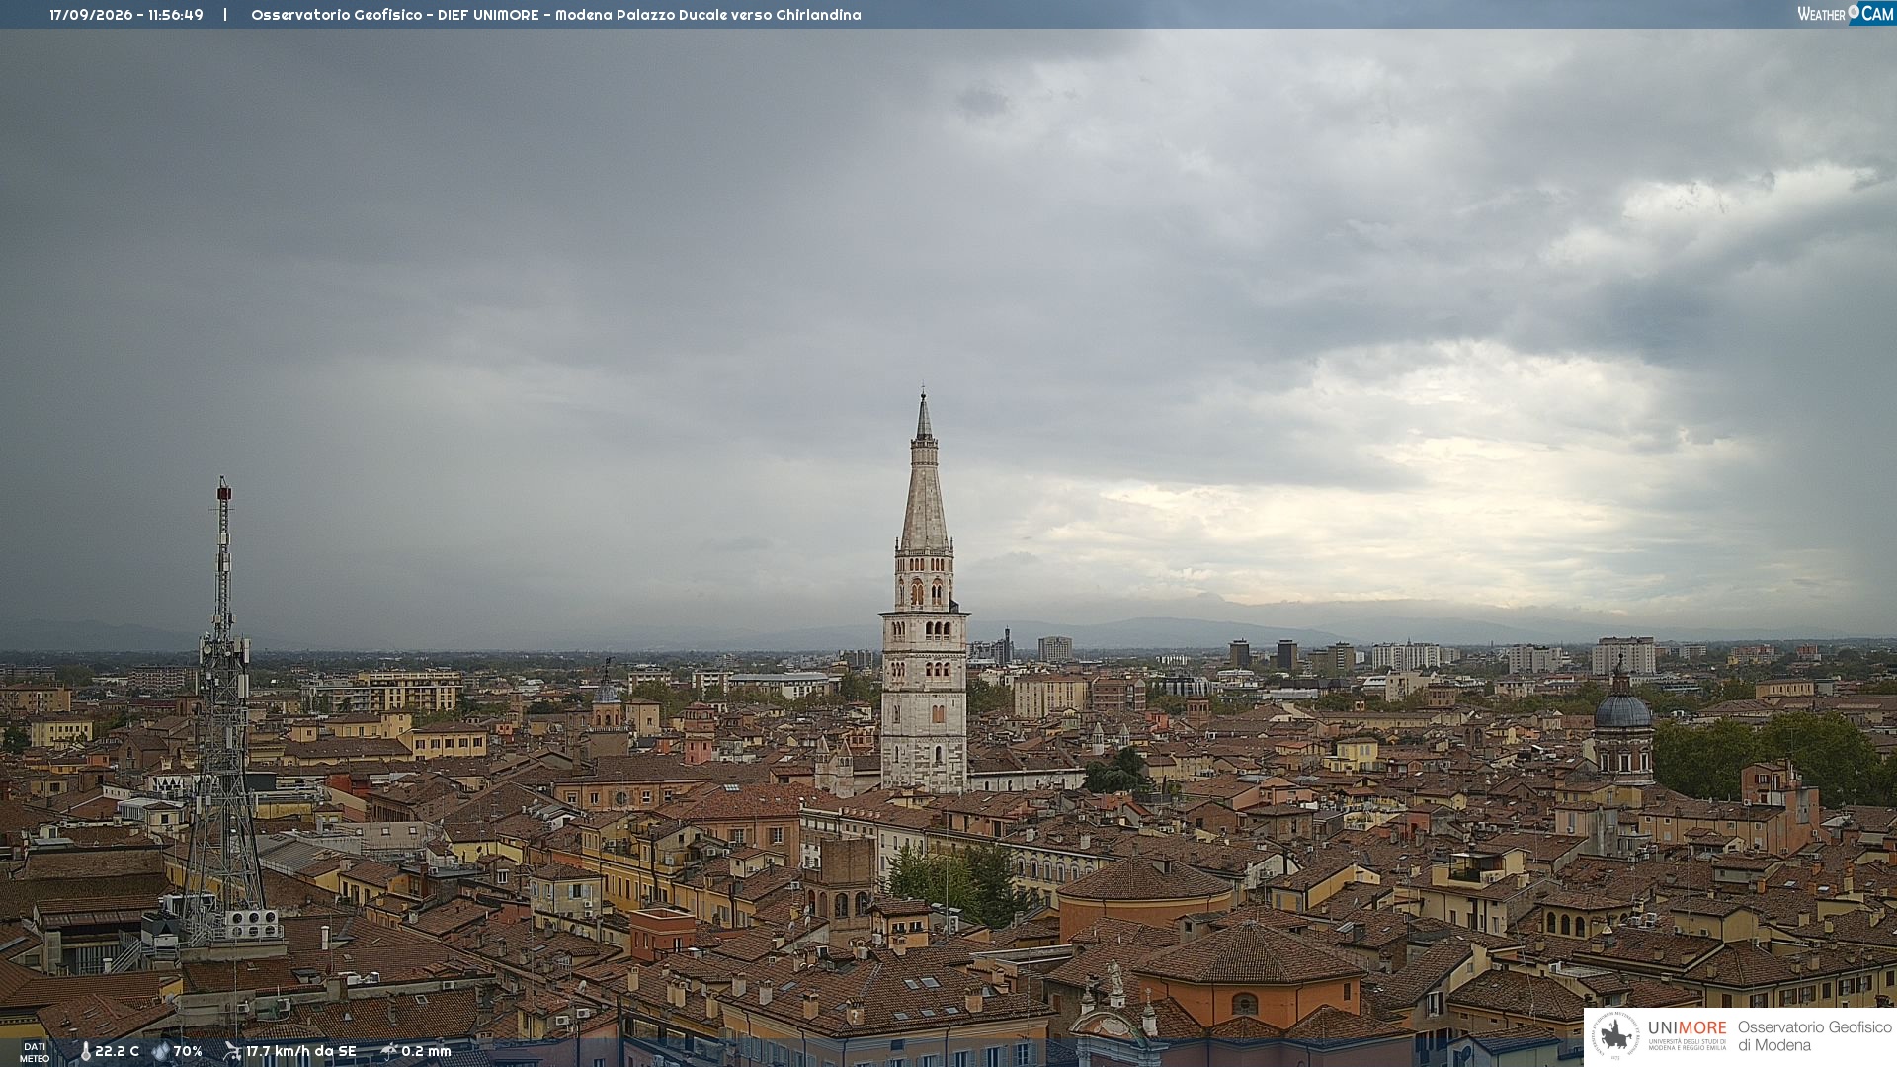Click the humidity water droplets icon
1897x1067 pixels.
click(161, 1052)
